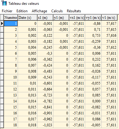Click the Tableau des valeurs window icon
Viewport: 119px width, 129px height.
coord(4,3)
